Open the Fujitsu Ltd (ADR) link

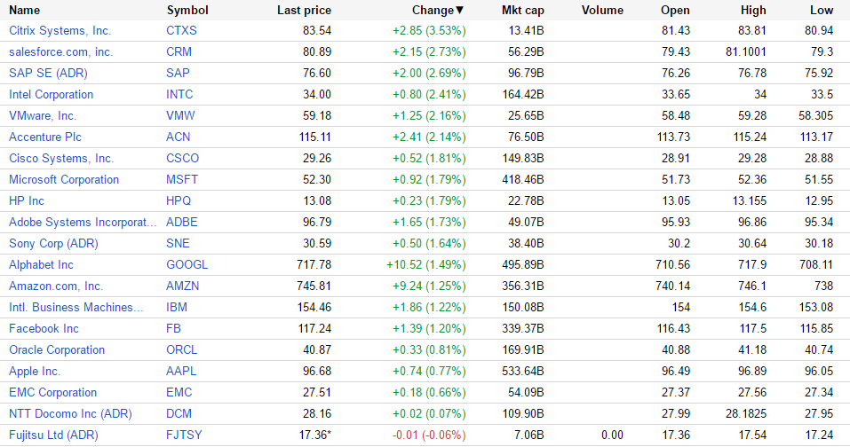(53, 435)
